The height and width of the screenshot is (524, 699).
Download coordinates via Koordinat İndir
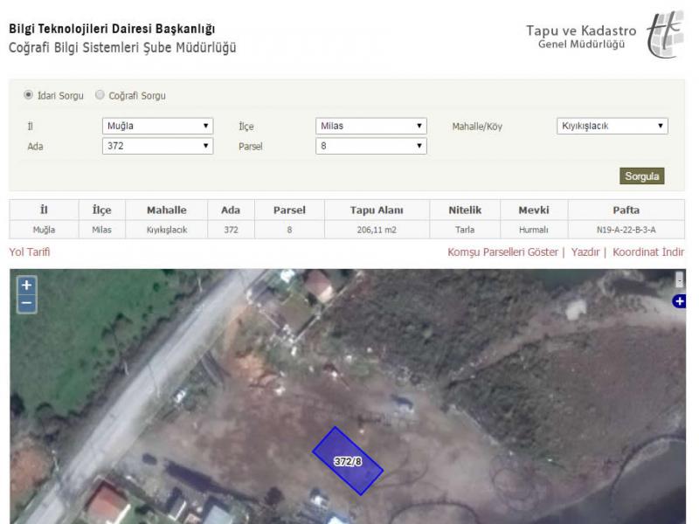coord(647,252)
